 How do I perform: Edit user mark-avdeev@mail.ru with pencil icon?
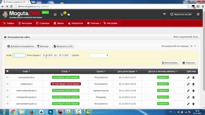(188, 91)
